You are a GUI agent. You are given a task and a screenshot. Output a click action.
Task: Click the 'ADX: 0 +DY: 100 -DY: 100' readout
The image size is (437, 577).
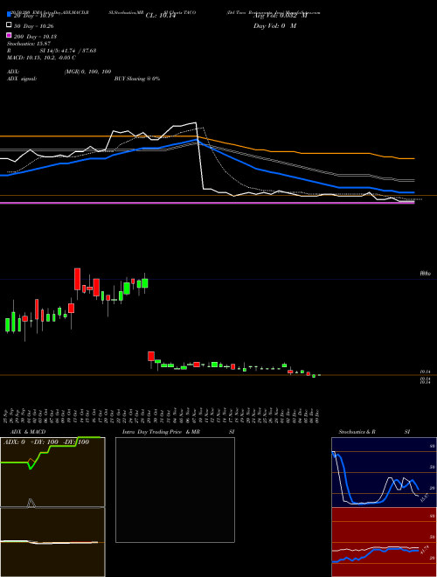pos(46,442)
